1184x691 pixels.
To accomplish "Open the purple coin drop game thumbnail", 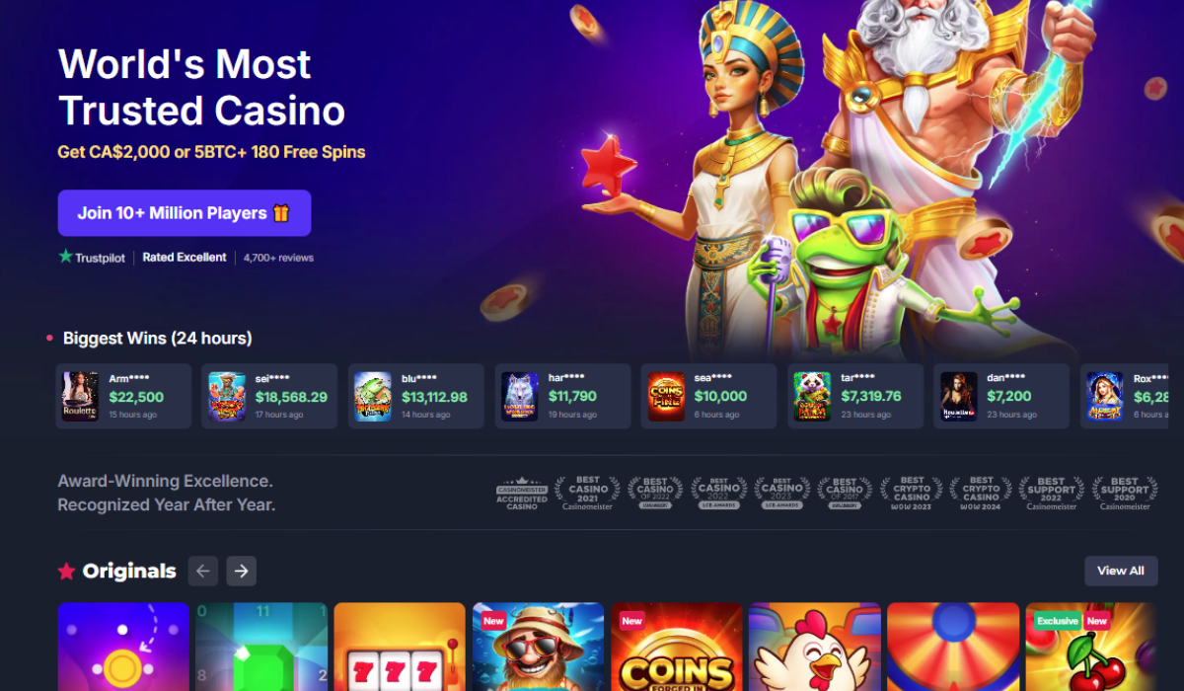I will 123,648.
